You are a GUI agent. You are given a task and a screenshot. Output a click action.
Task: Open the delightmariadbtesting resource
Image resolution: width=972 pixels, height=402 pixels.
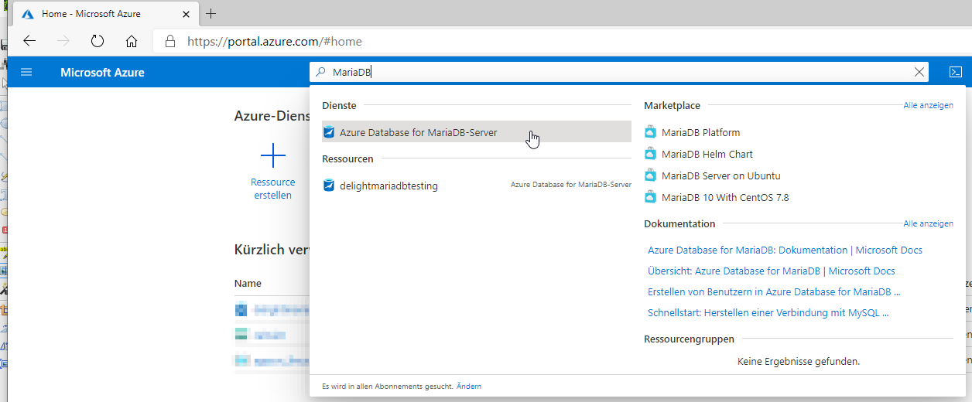click(x=388, y=186)
